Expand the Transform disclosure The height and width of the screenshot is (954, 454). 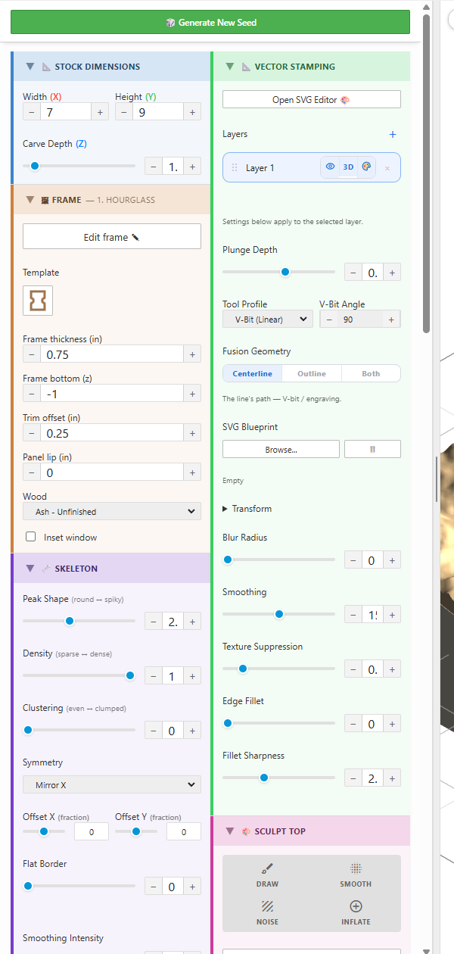(x=247, y=509)
